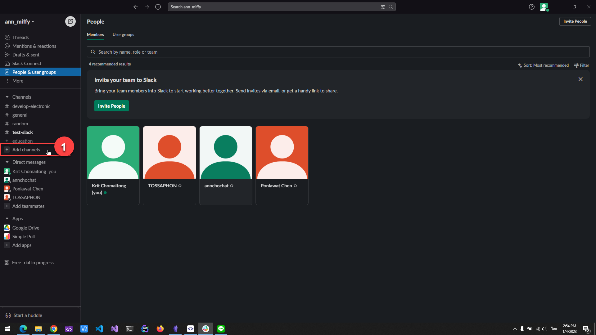The height and width of the screenshot is (335, 596).
Task: Open the ann_miffy workspace dropdown
Action: [20, 21]
